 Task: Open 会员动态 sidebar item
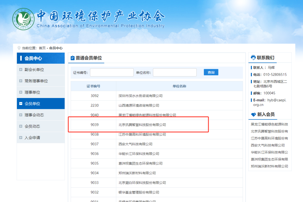tap(41, 126)
